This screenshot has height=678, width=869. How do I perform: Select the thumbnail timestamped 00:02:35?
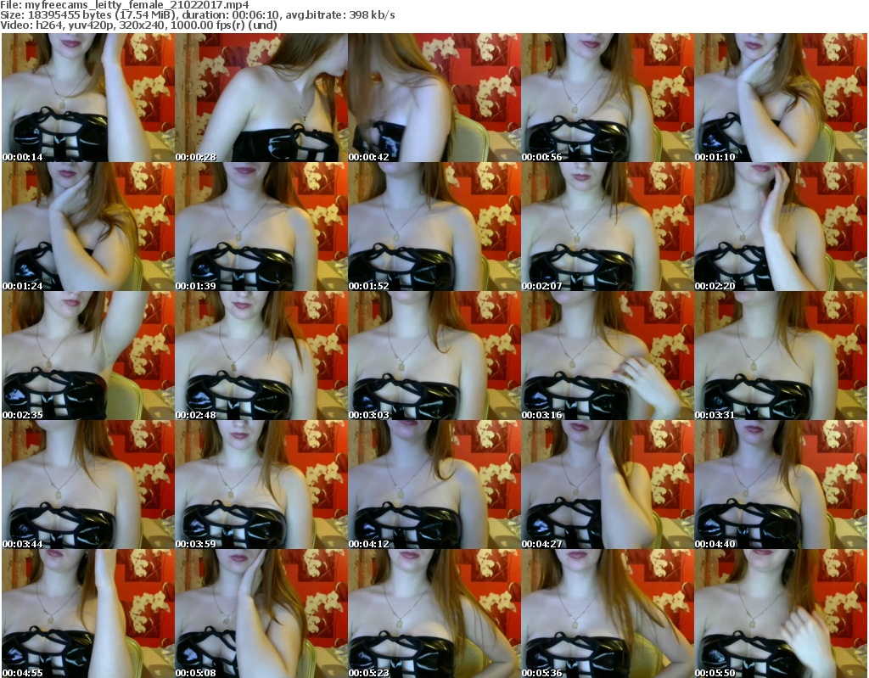pos(88,356)
